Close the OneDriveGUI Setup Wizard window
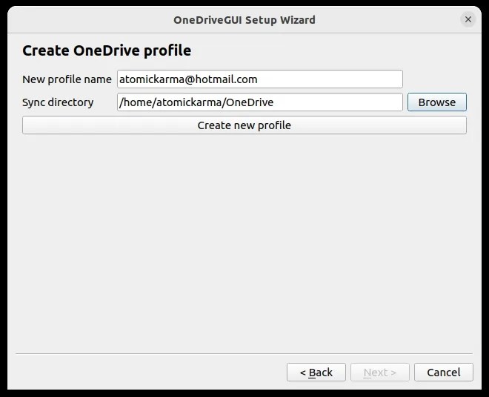489x397 pixels. (468, 20)
